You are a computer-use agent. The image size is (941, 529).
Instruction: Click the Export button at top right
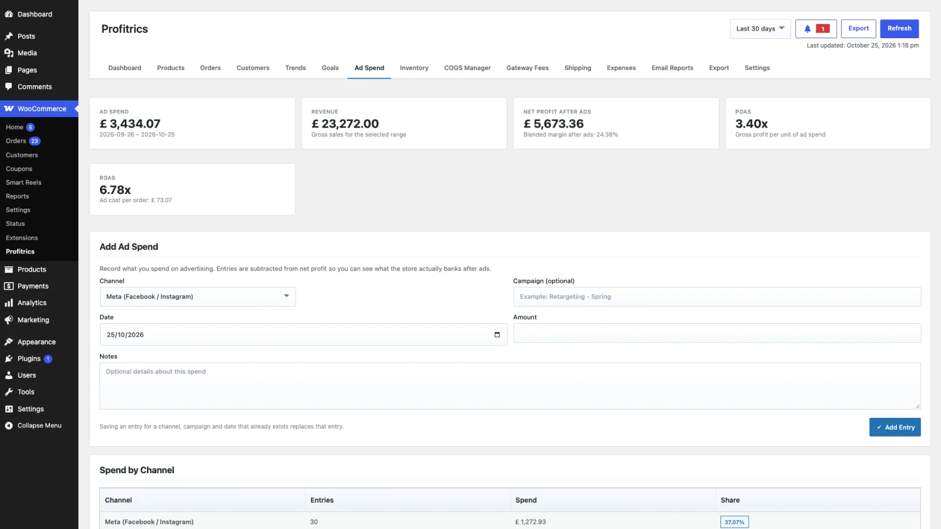(x=859, y=29)
